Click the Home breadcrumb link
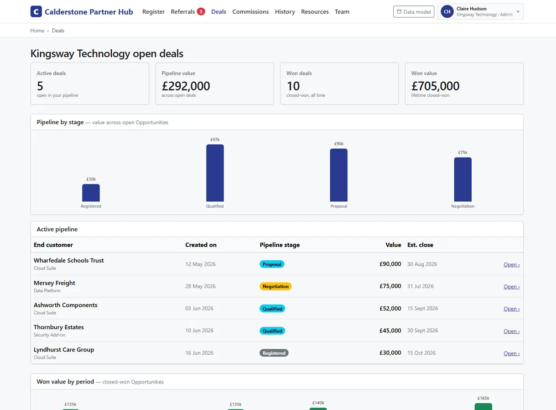556x410 pixels. click(37, 31)
